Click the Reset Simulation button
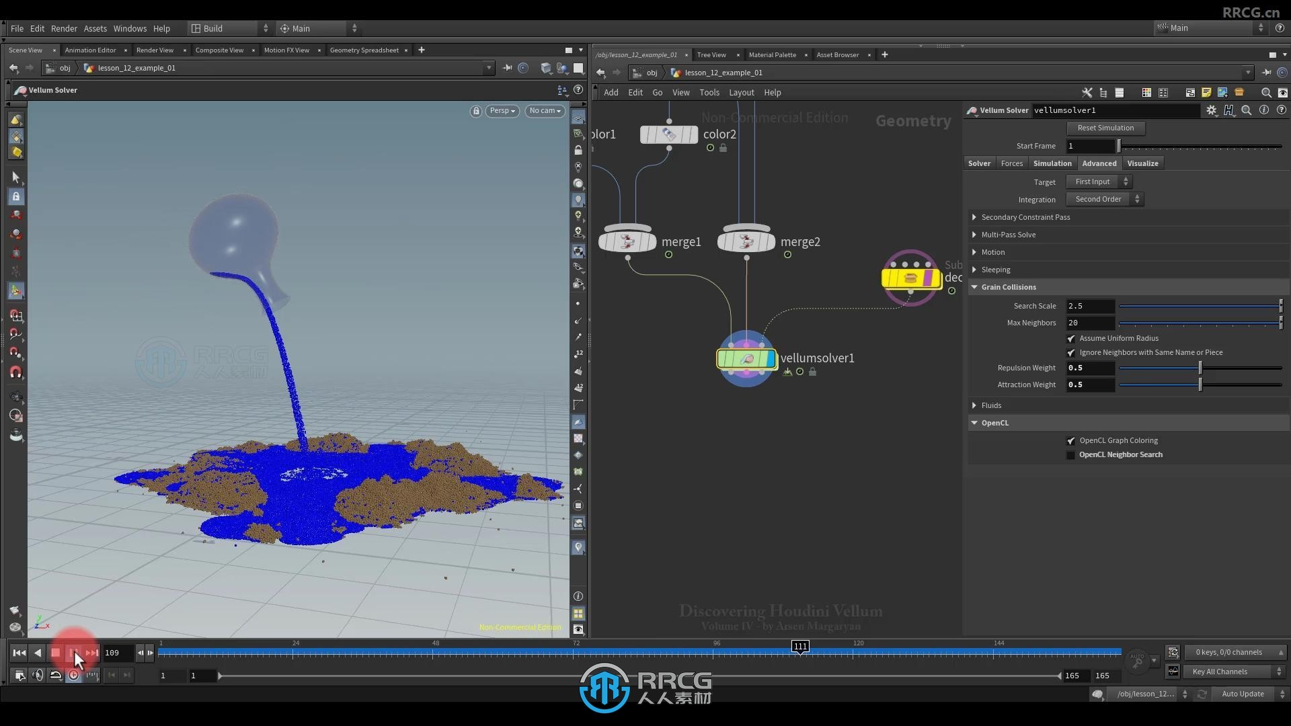The height and width of the screenshot is (726, 1291). point(1105,127)
